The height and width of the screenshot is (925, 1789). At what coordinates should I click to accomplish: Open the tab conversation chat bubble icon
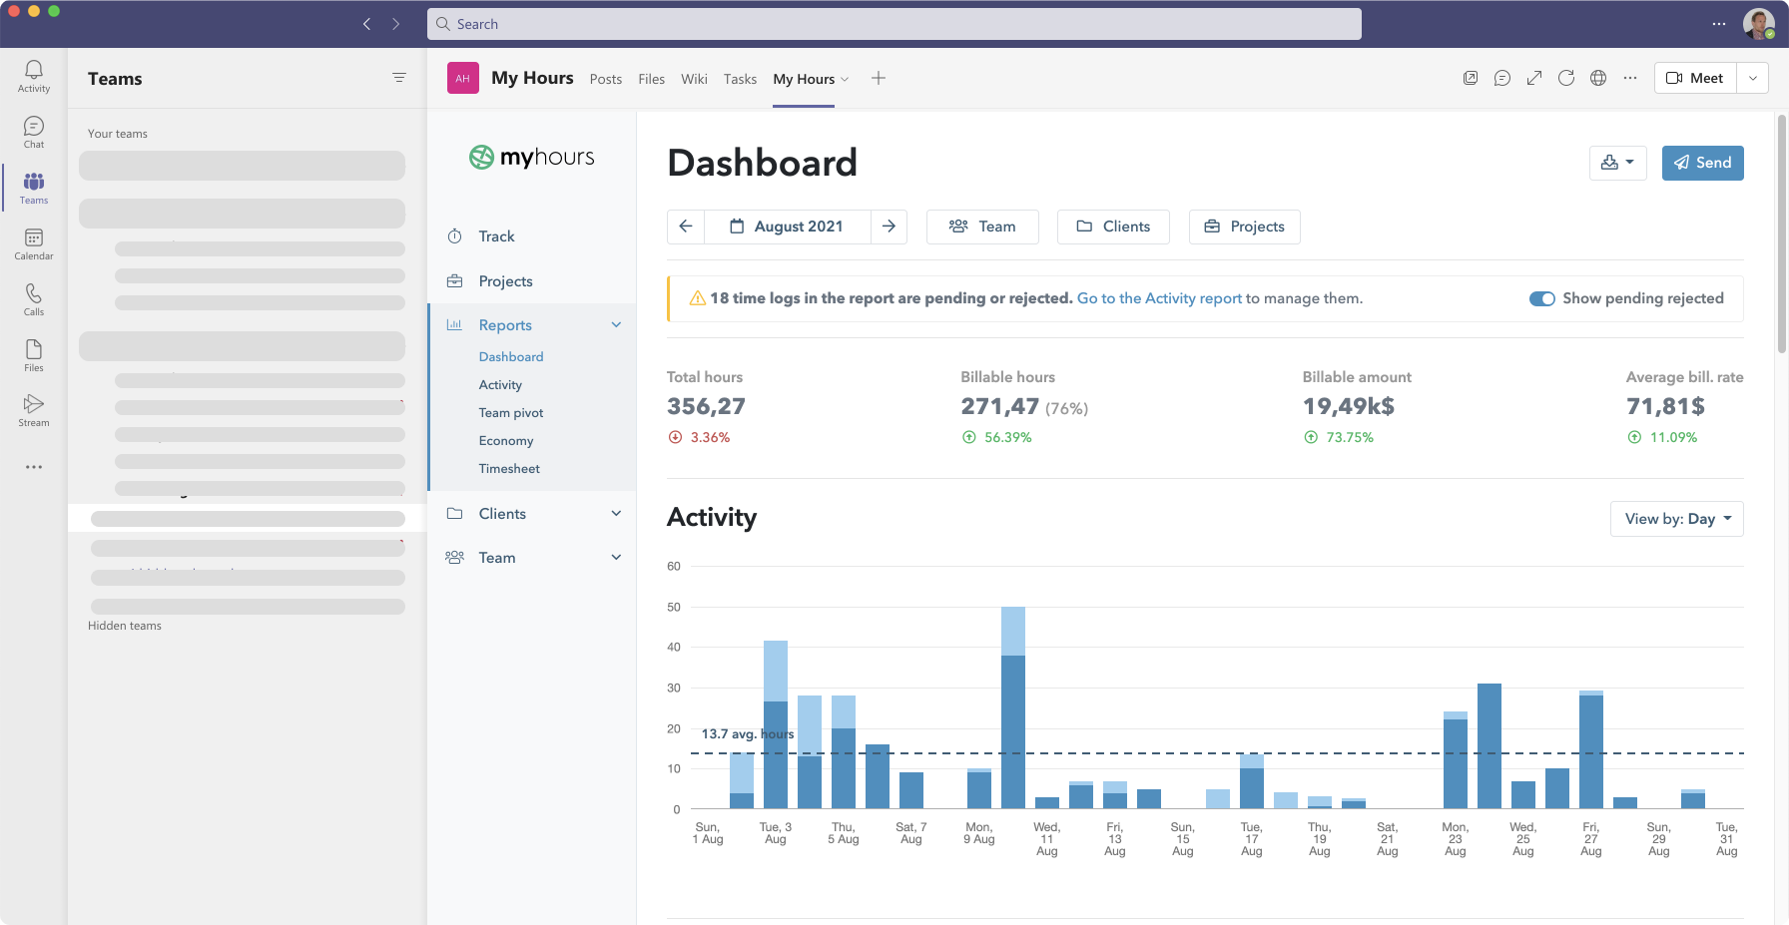click(x=1502, y=78)
